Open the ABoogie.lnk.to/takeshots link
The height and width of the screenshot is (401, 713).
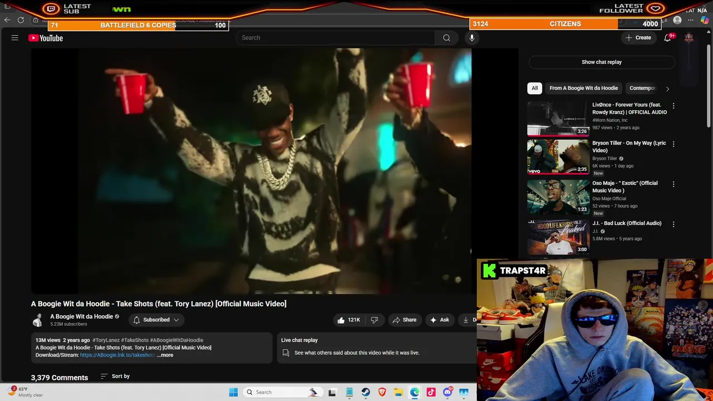[116, 355]
